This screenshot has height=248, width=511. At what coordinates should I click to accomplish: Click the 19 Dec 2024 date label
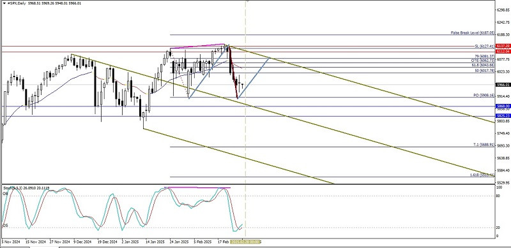click(x=107, y=242)
